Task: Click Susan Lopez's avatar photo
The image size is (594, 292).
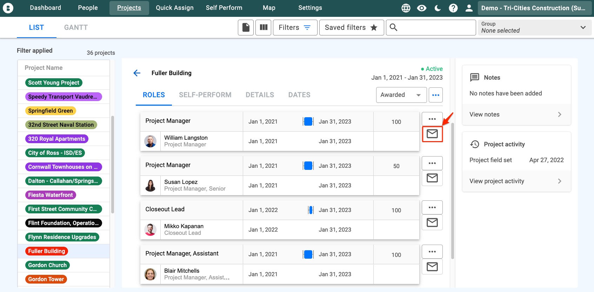Action: tap(151, 185)
